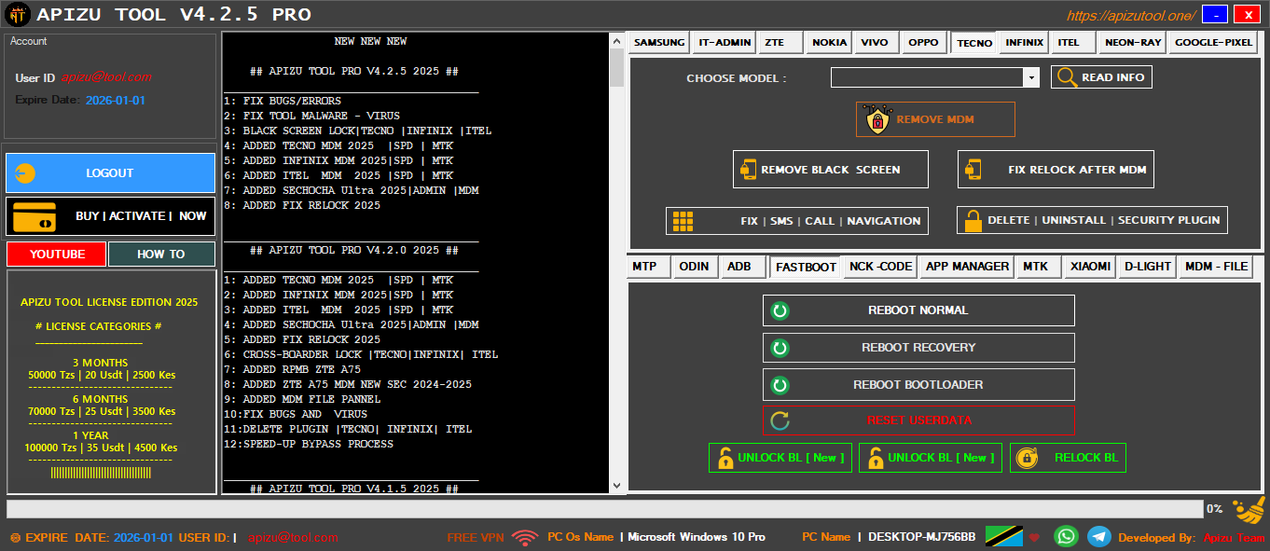Open the WhatsApp contact icon

1066,537
